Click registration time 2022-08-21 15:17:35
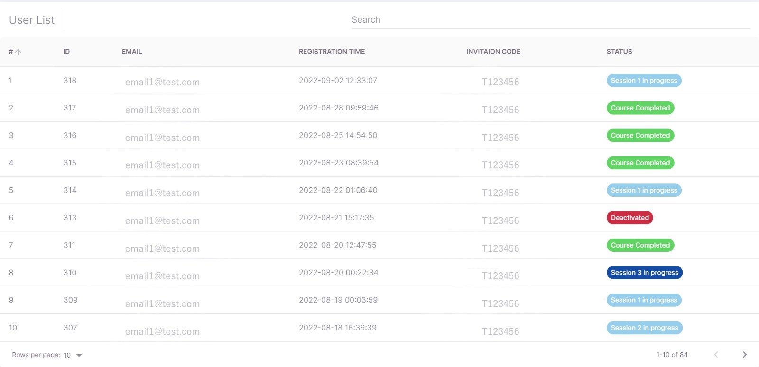759x367 pixels. pyautogui.click(x=336, y=218)
